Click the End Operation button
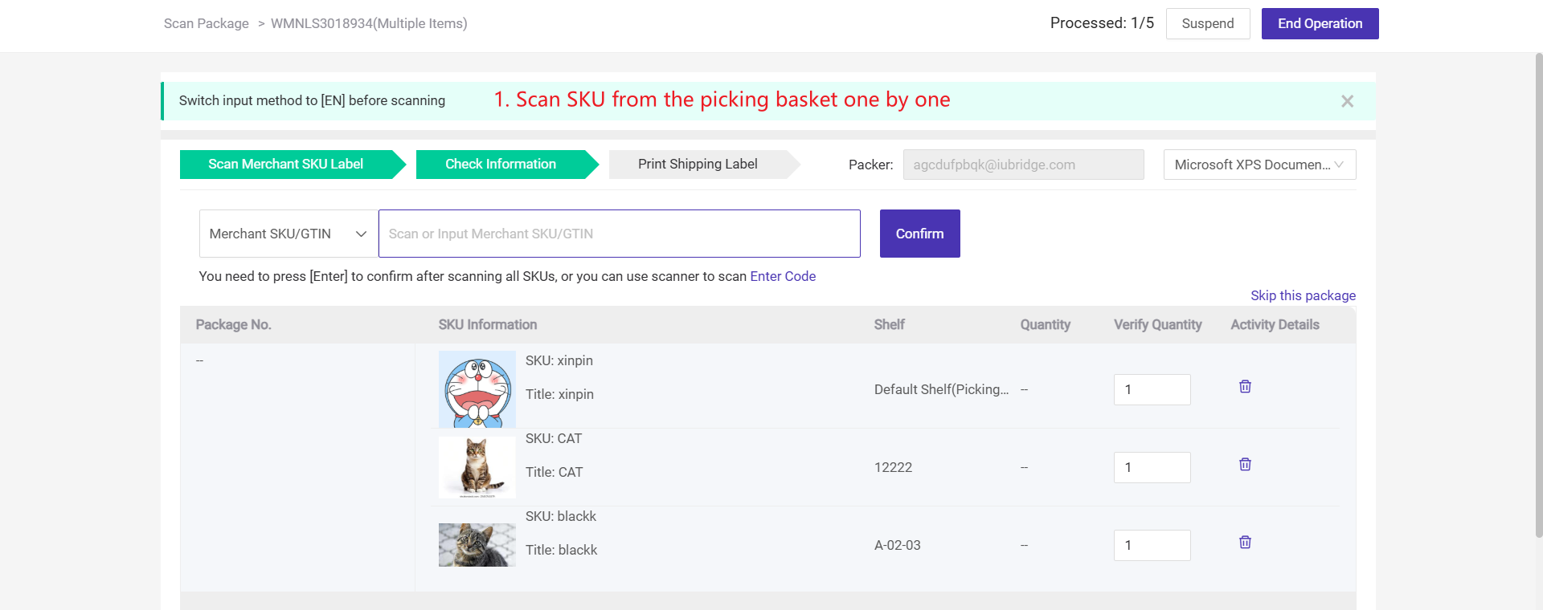This screenshot has width=1543, height=610. coord(1320,24)
